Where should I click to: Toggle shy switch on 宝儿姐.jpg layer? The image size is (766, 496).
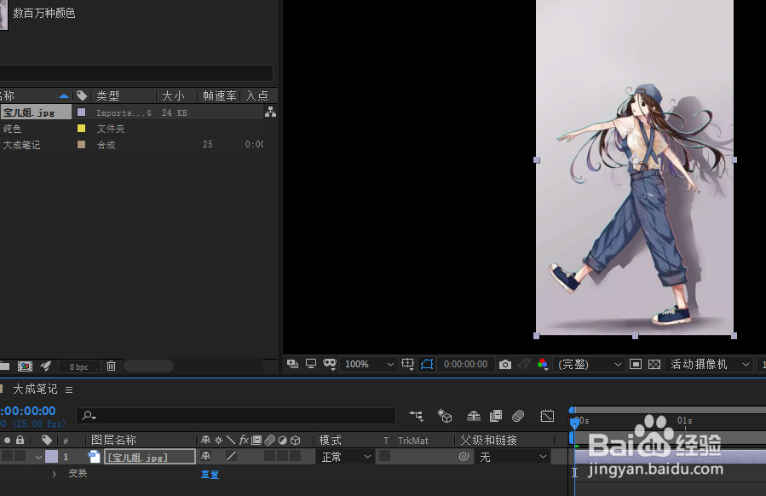click(205, 456)
